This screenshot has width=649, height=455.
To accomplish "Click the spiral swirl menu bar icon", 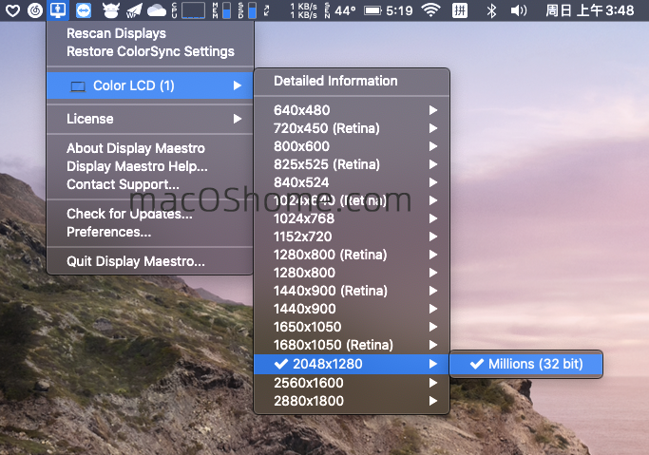I will tap(35, 10).
